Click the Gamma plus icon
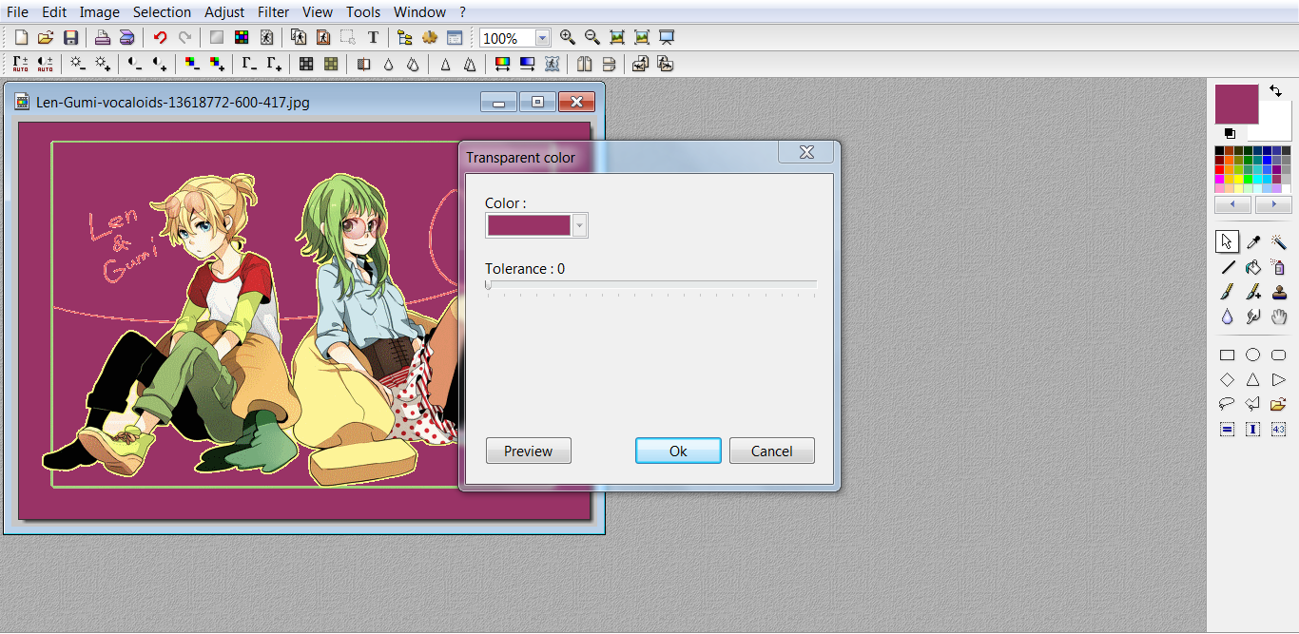The image size is (1299, 634). (x=274, y=64)
